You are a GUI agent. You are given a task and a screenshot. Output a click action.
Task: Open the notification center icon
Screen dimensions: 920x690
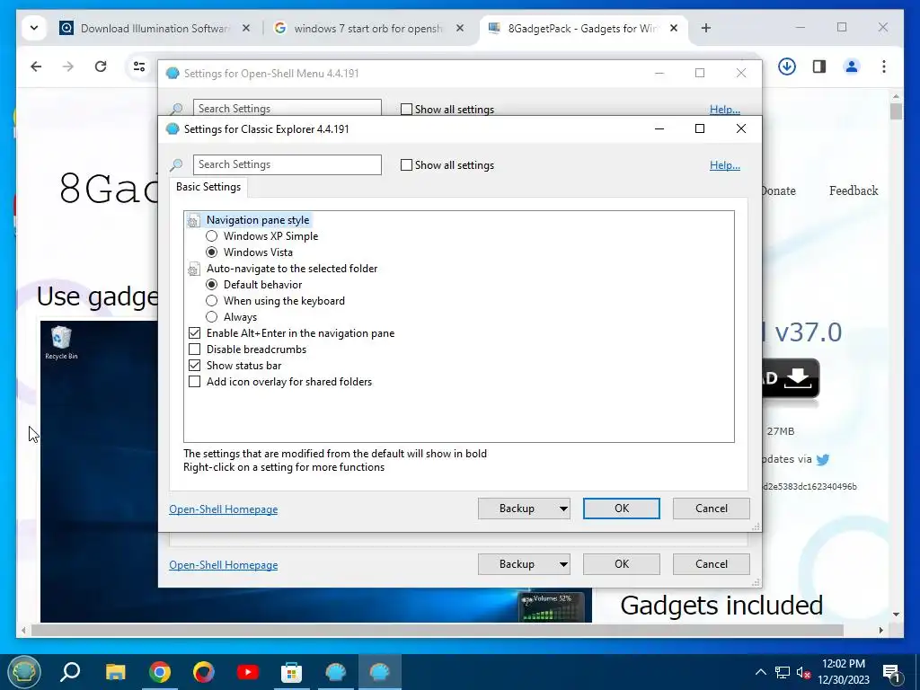[x=892, y=673]
